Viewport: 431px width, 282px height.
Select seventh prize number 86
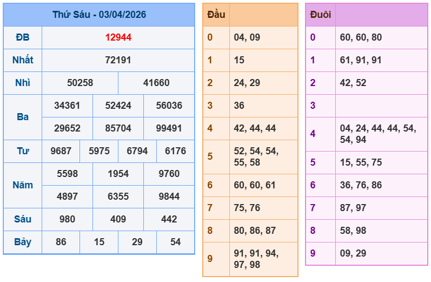[x=61, y=242]
